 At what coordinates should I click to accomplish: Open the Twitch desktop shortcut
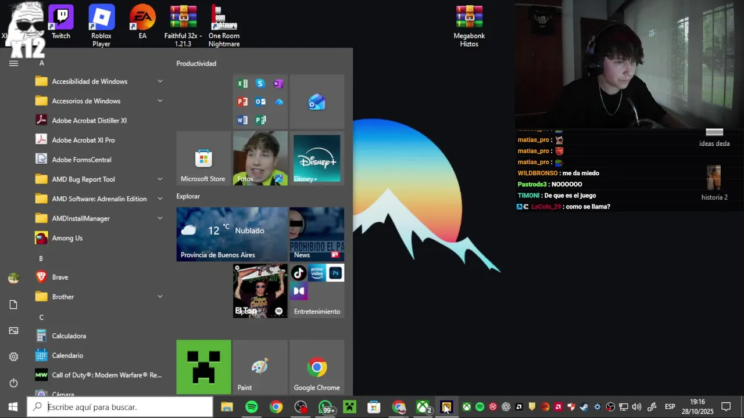[60, 22]
